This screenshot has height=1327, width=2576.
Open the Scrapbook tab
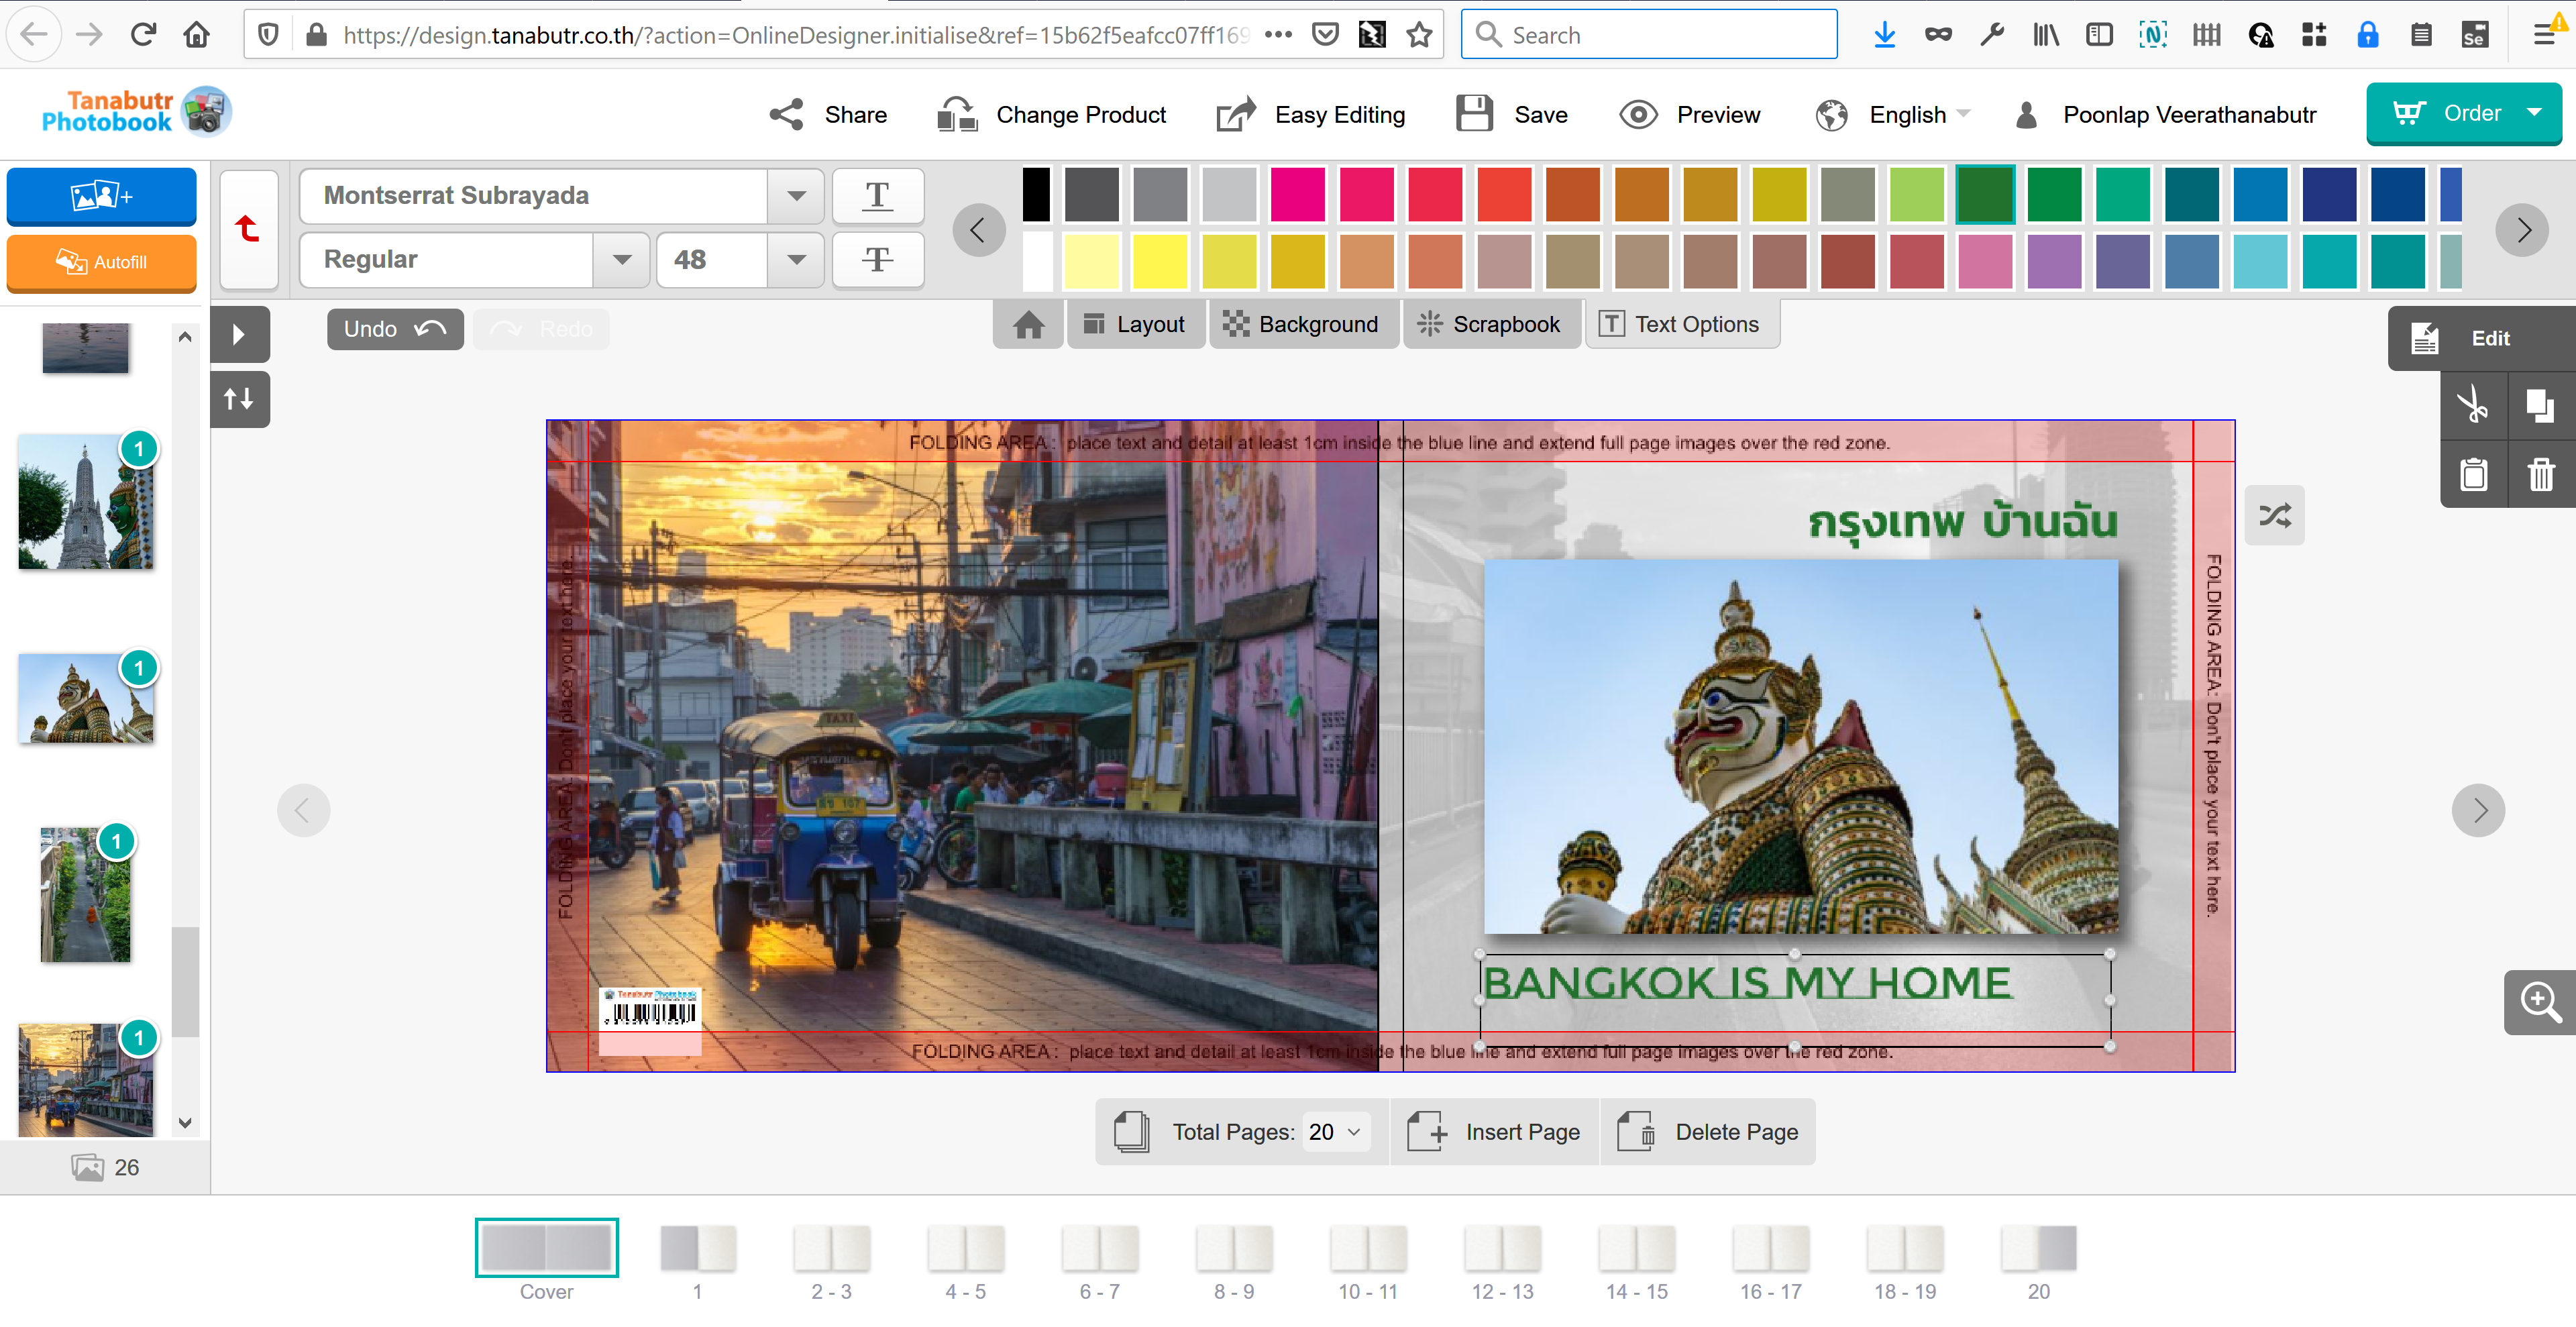pos(1491,325)
